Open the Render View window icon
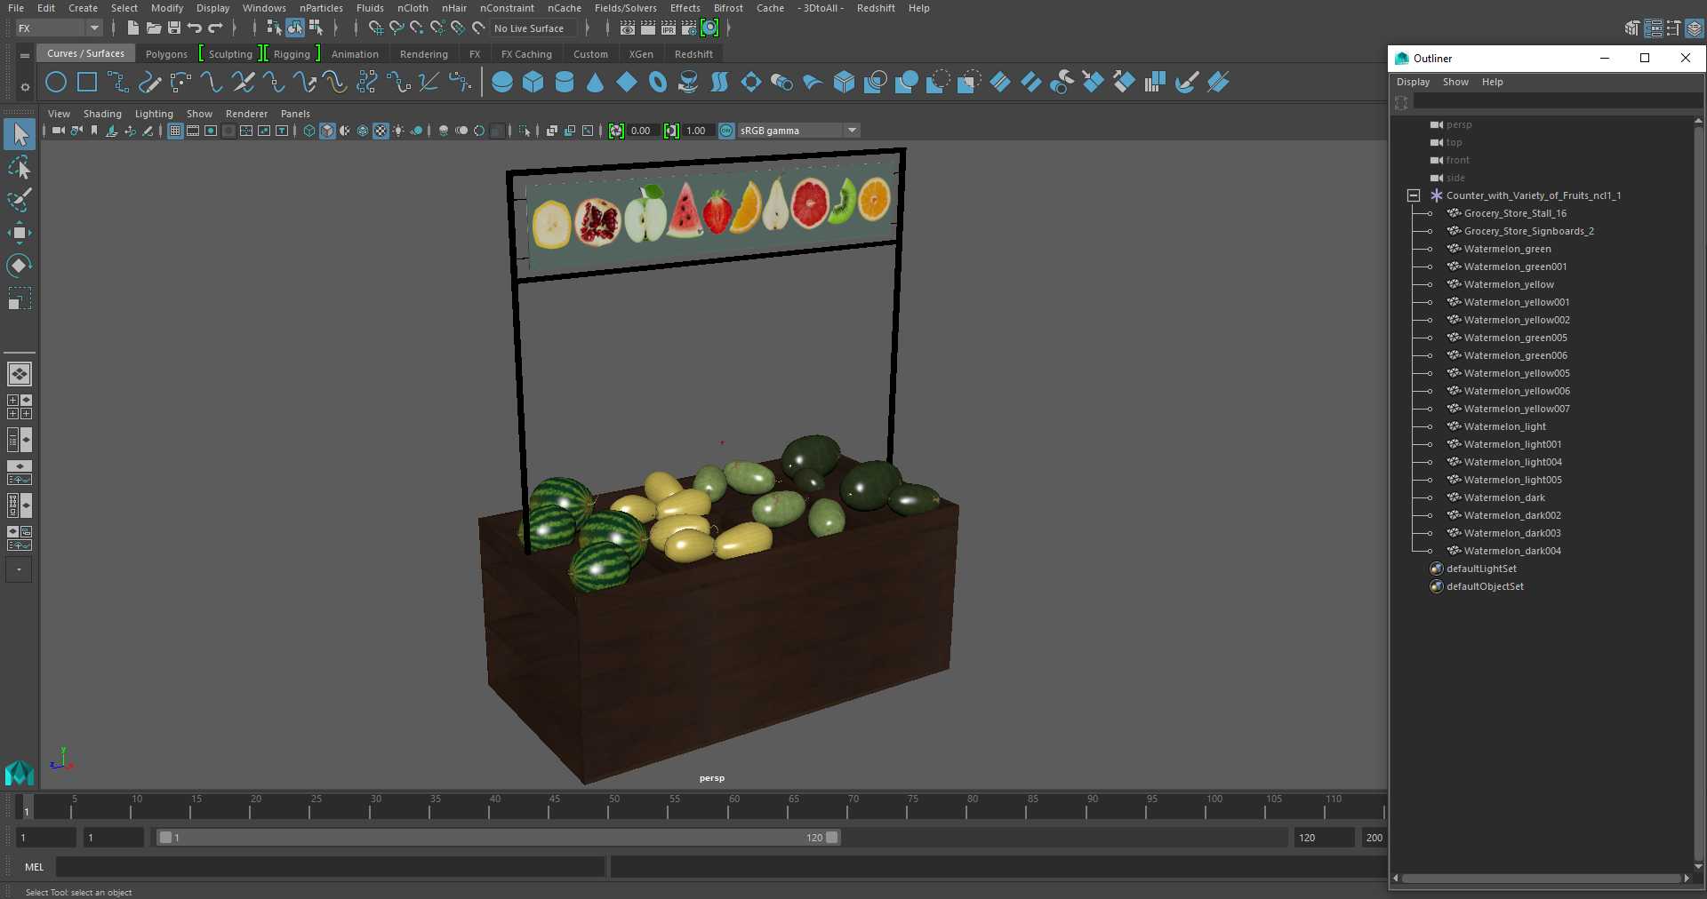Viewport: 1707px width, 899px height. pos(628,28)
